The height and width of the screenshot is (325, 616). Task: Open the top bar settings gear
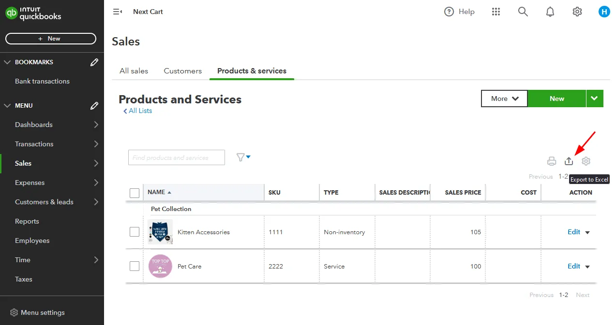[577, 12]
